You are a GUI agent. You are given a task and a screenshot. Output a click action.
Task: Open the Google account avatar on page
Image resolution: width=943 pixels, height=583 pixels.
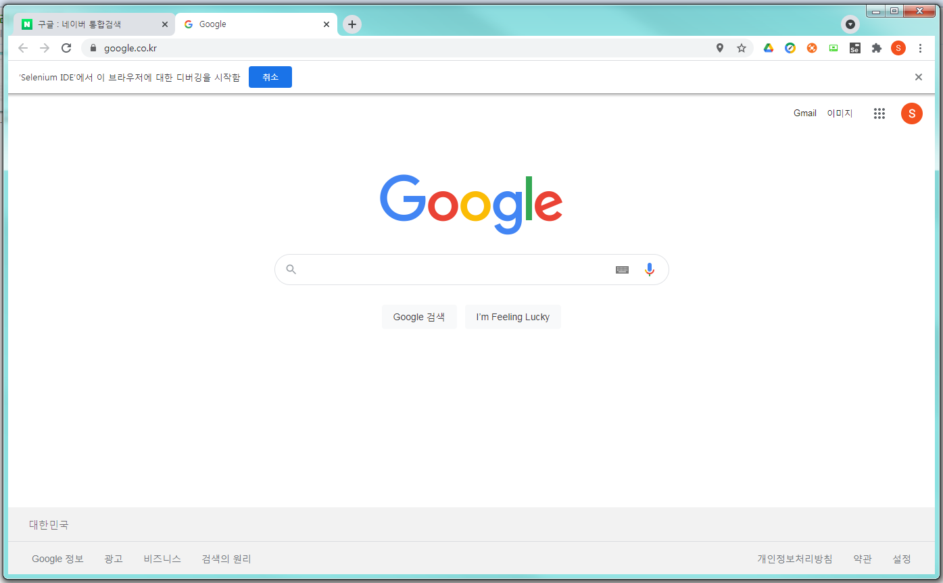point(912,113)
